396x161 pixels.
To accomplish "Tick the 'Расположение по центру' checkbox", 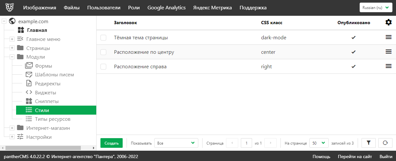I will 103,52.
